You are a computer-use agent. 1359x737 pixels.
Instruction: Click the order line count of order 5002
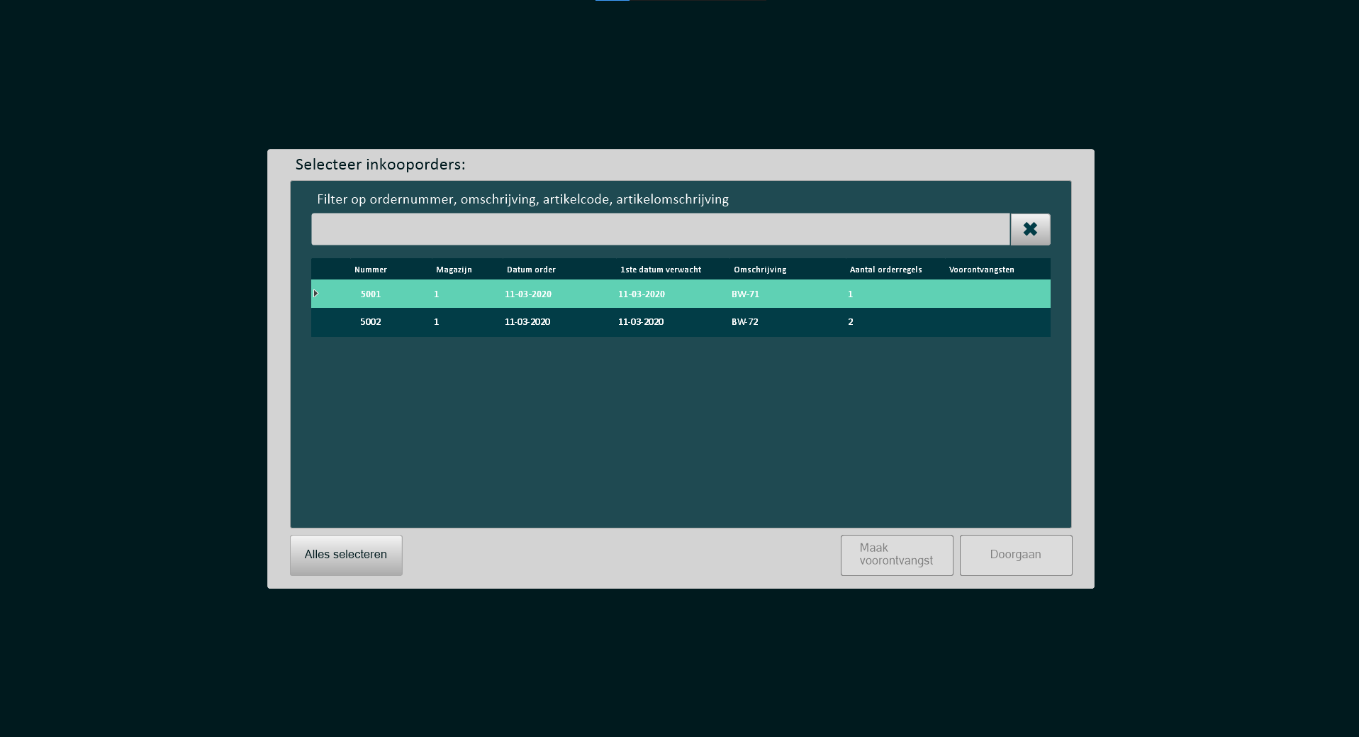tap(850, 322)
